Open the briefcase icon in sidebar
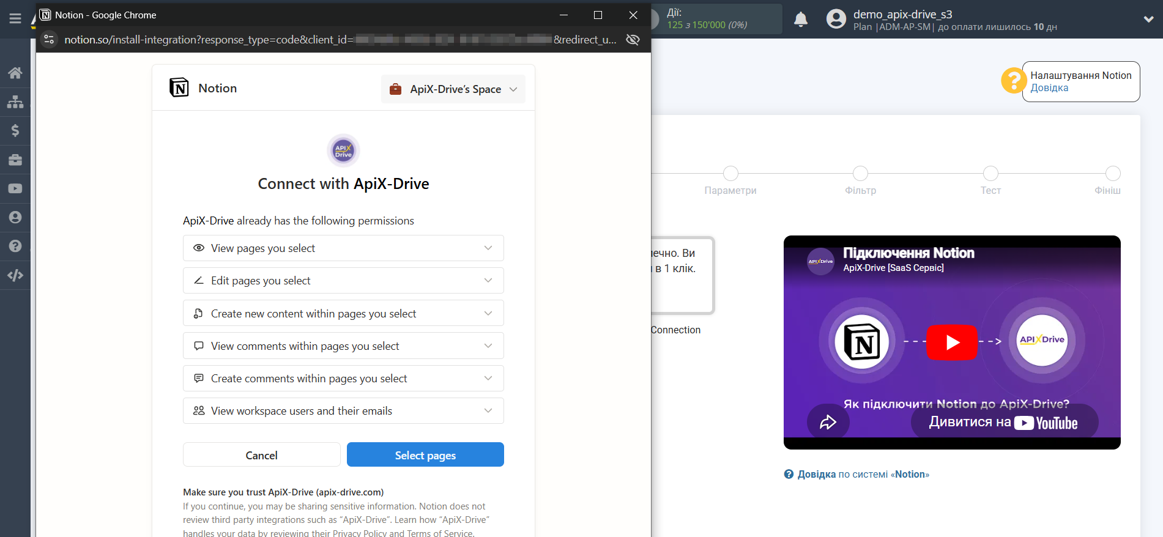The width and height of the screenshot is (1163, 537). [15, 160]
